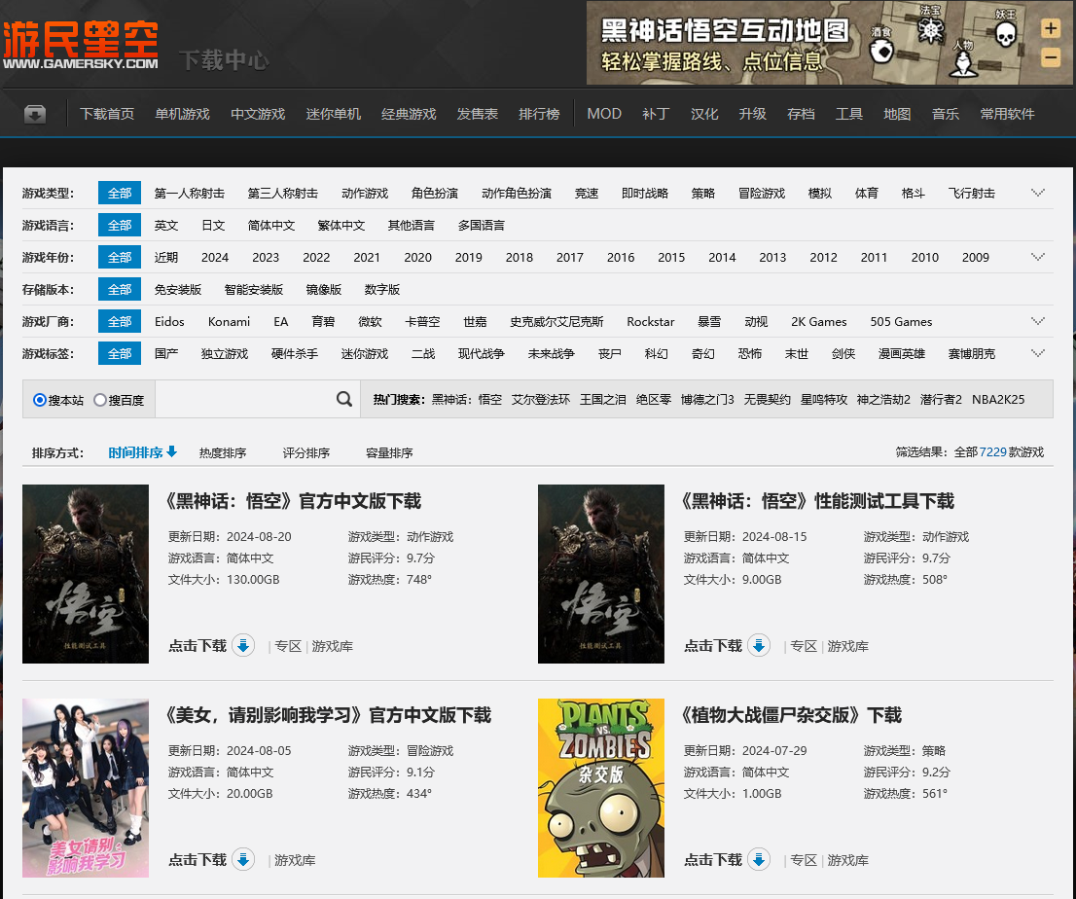This screenshot has height=899, width=1076.
Task: Filter by 简体中文 game language
Action: tap(271, 225)
